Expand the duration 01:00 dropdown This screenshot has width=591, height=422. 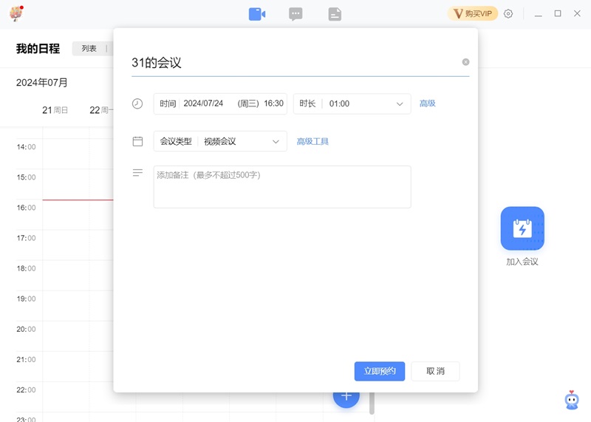(400, 104)
